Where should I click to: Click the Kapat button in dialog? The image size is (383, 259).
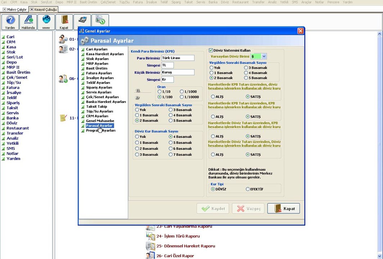(x=283, y=209)
